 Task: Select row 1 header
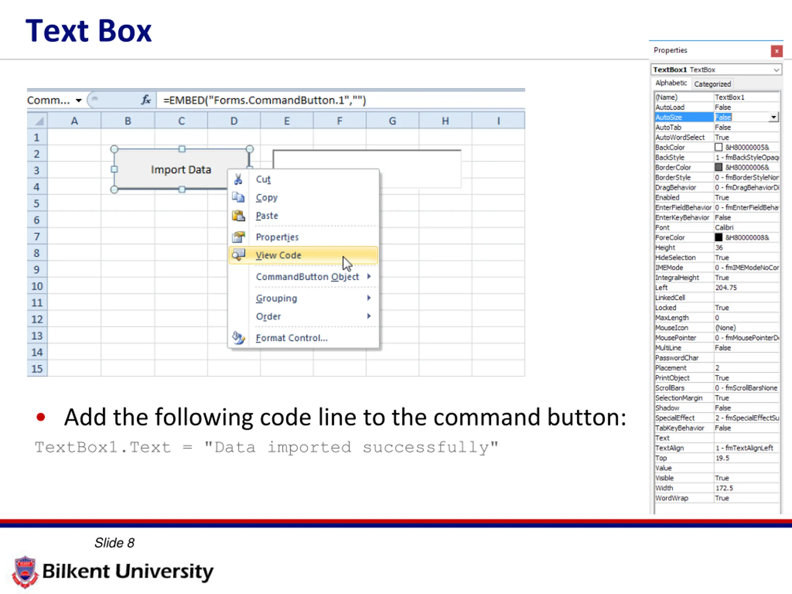(37, 137)
